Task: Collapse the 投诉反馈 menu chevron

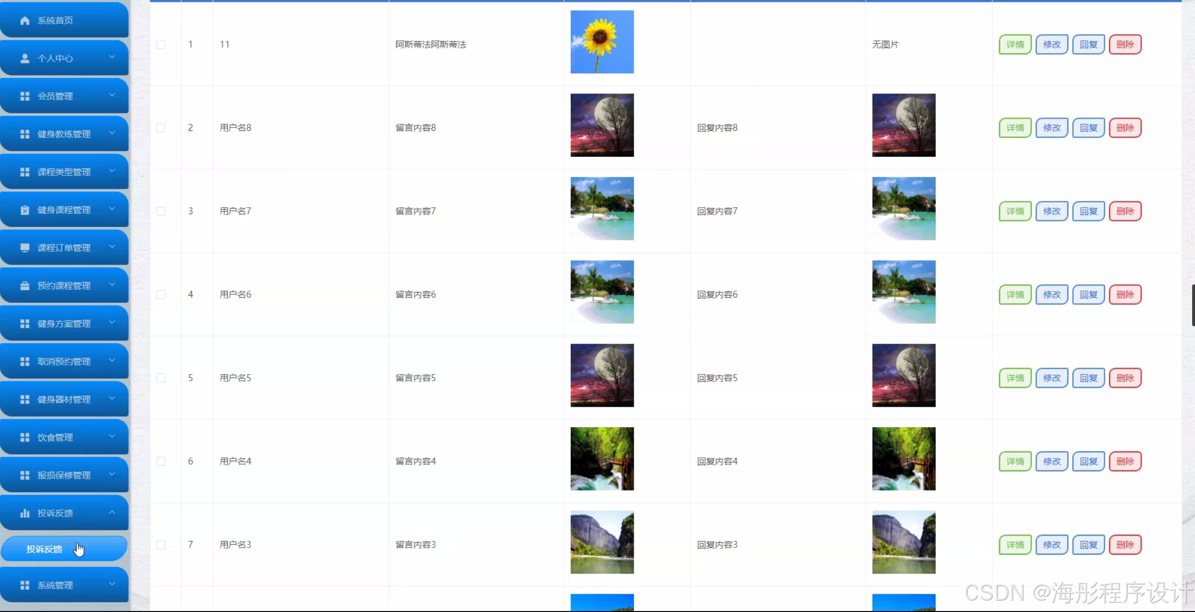Action: pos(112,512)
